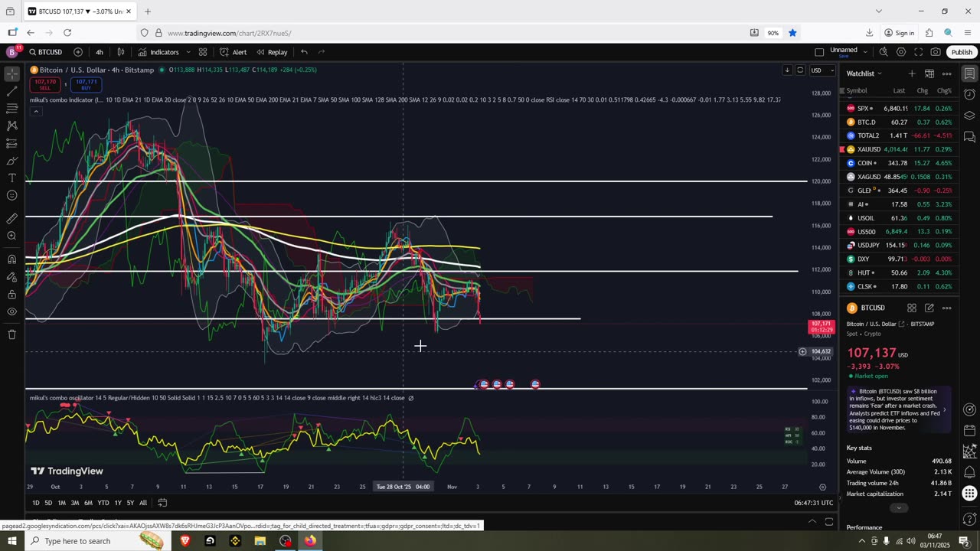Open the Alerts panel clock icon
Image resolution: width=980 pixels, height=551 pixels.
pos(969,95)
